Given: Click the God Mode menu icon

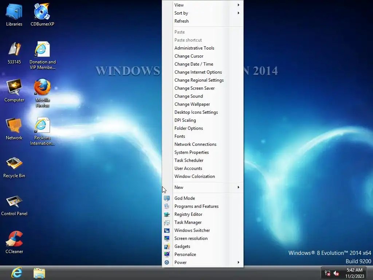Looking at the screenshot, I should point(167,198).
